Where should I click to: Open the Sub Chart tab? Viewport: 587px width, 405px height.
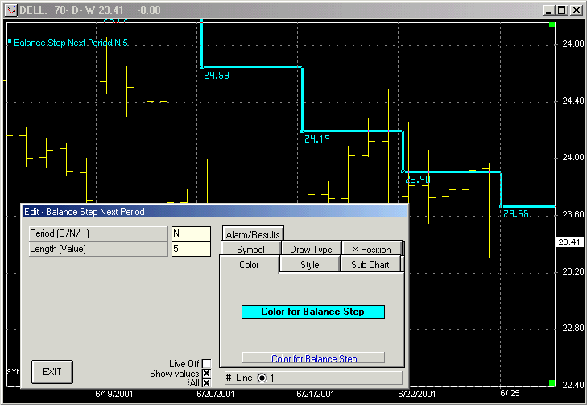pyautogui.click(x=370, y=265)
